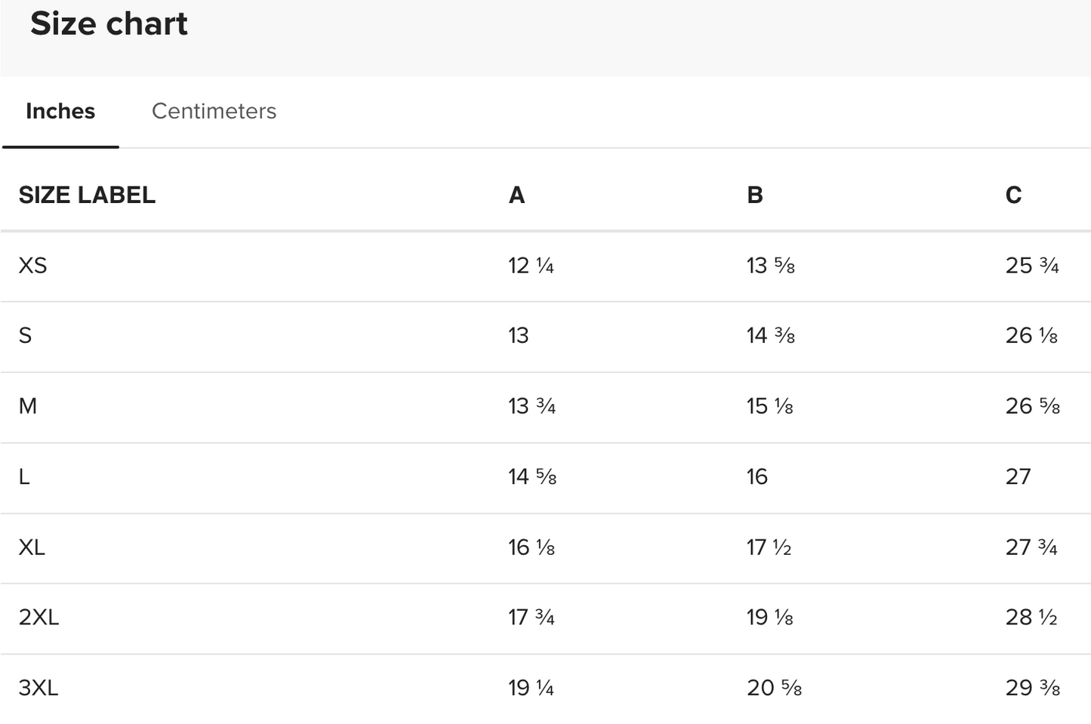Select the S size row label
Screen dimensions: 1091x724
26,335
